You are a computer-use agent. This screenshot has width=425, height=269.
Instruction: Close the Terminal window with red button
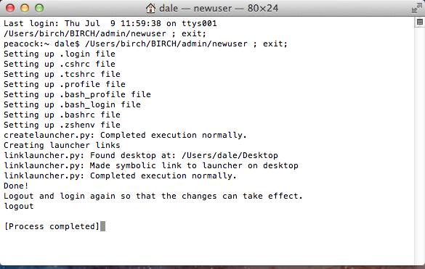tap(10, 8)
